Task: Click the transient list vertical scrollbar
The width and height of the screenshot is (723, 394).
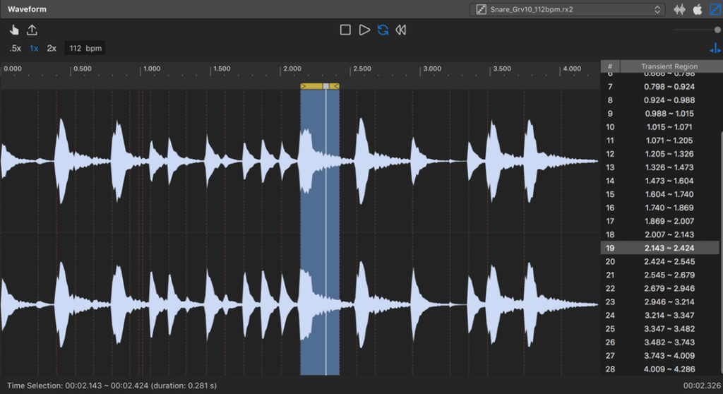Action: (x=721, y=253)
